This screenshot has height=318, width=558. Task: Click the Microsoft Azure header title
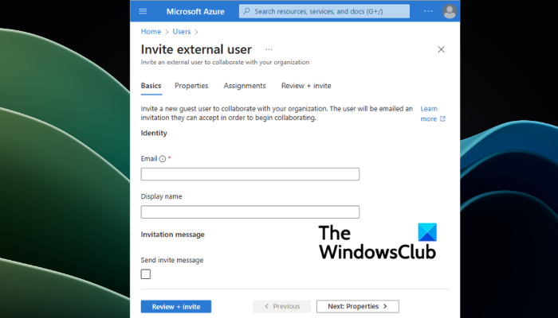195,11
